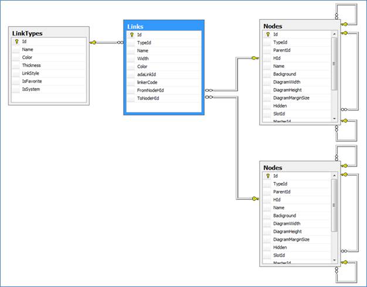The width and height of the screenshot is (367, 287).
Task: Click the primary key icon in Links Id row
Action: tap(131, 34)
